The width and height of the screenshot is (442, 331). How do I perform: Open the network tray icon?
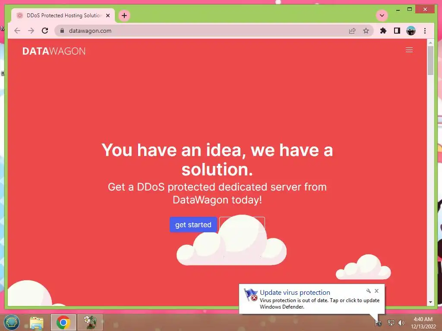pos(391,322)
